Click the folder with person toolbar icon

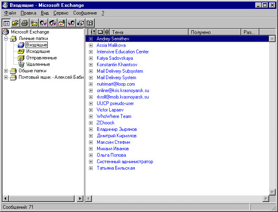[x=62, y=23]
